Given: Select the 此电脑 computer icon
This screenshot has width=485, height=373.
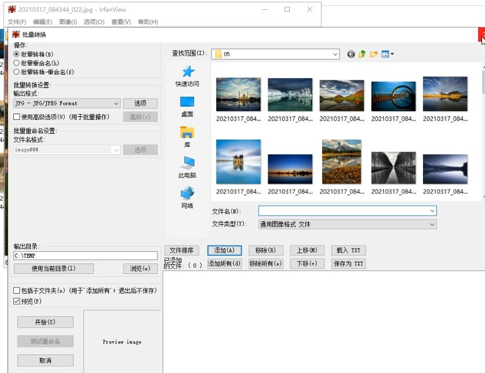Looking at the screenshot, I should tap(187, 163).
